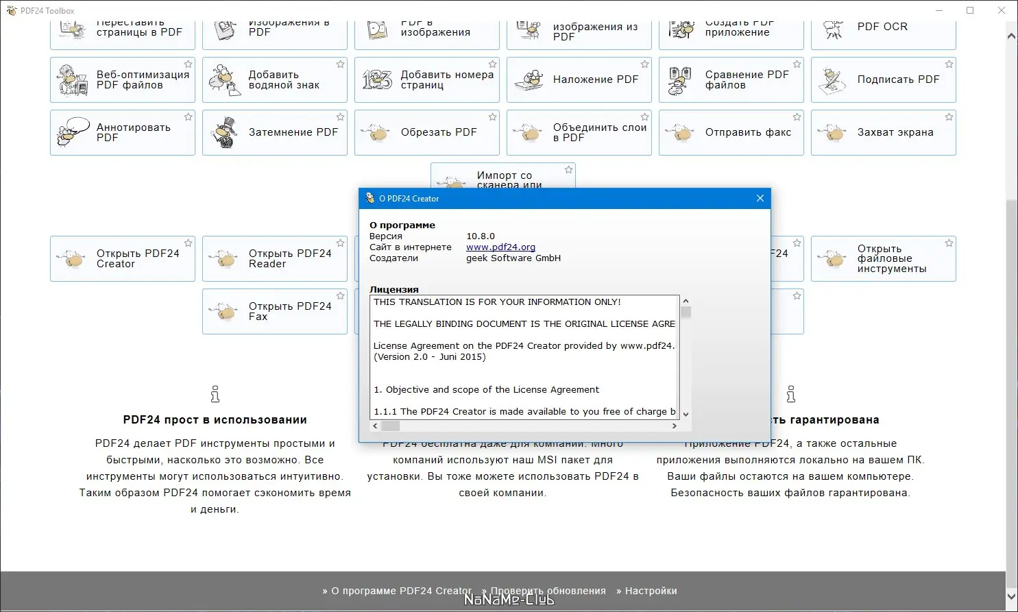Image resolution: width=1018 pixels, height=612 pixels.
Task: Open the изображения из PDF tool
Action: click(x=579, y=34)
